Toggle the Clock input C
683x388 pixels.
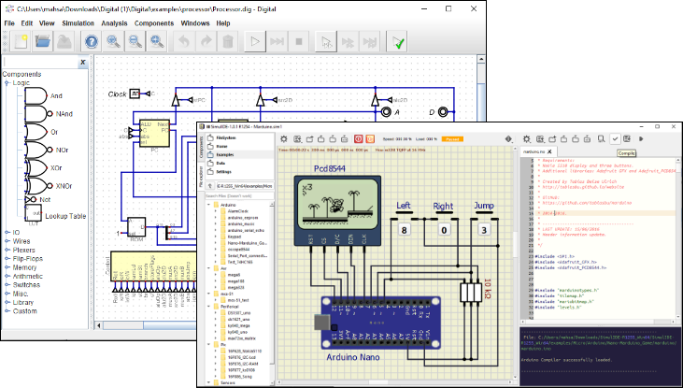click(135, 93)
